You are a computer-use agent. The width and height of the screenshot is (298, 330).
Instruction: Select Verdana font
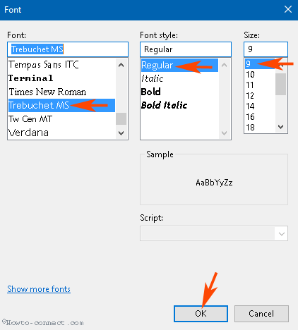[x=61, y=133]
